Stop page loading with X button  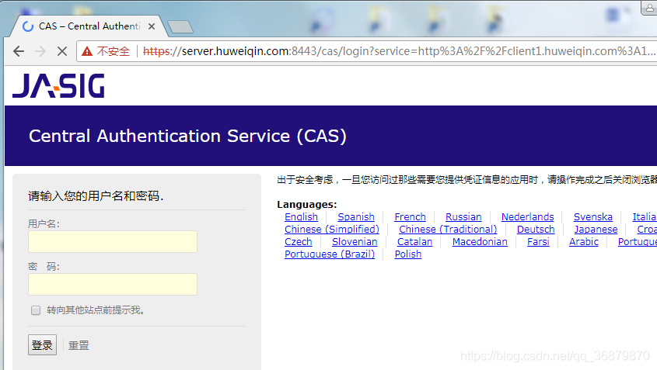(x=62, y=51)
